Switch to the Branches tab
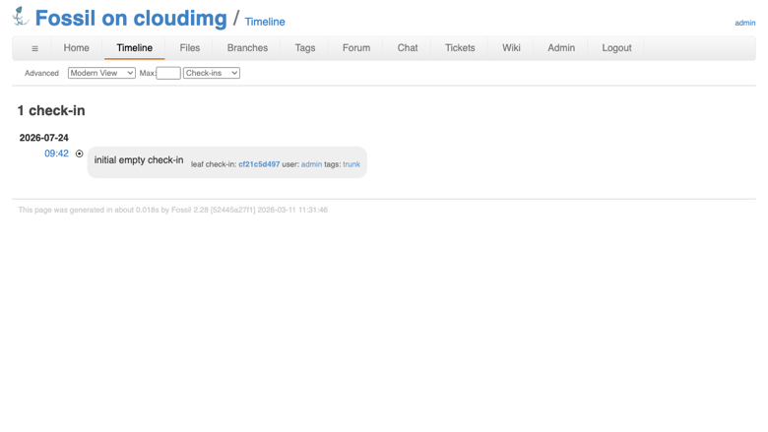The image size is (768, 432). (x=247, y=48)
